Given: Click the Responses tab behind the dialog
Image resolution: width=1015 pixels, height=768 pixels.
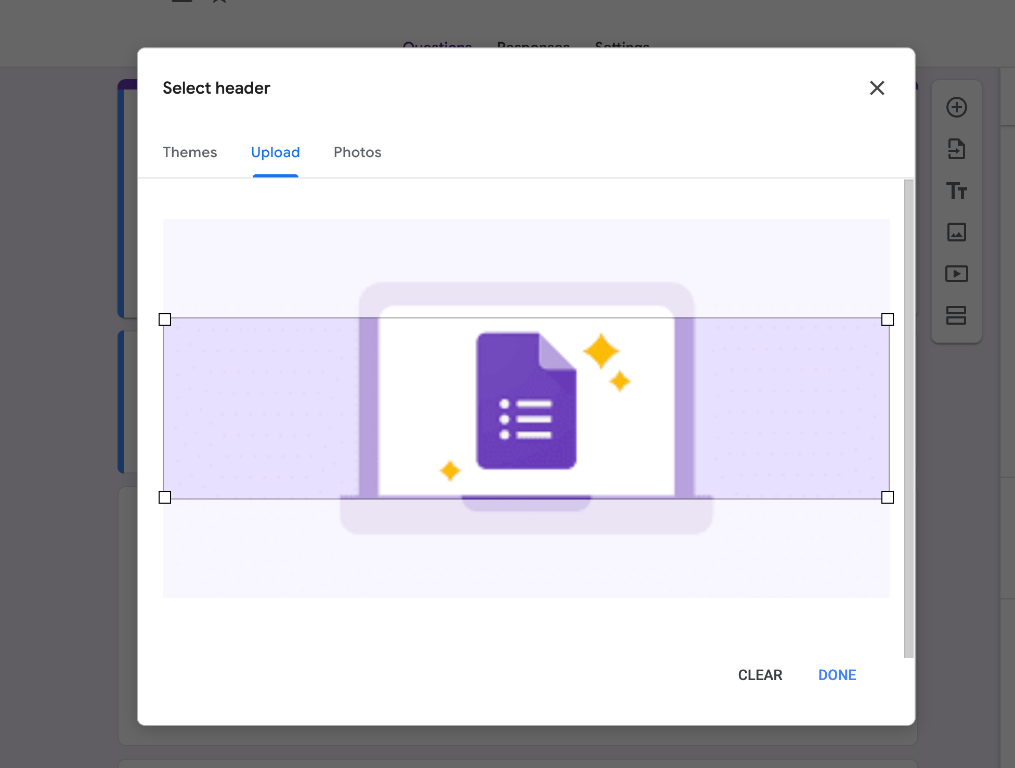Looking at the screenshot, I should pos(533,45).
